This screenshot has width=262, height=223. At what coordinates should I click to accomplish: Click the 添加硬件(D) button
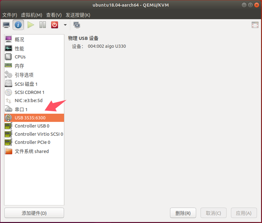(x=34, y=213)
